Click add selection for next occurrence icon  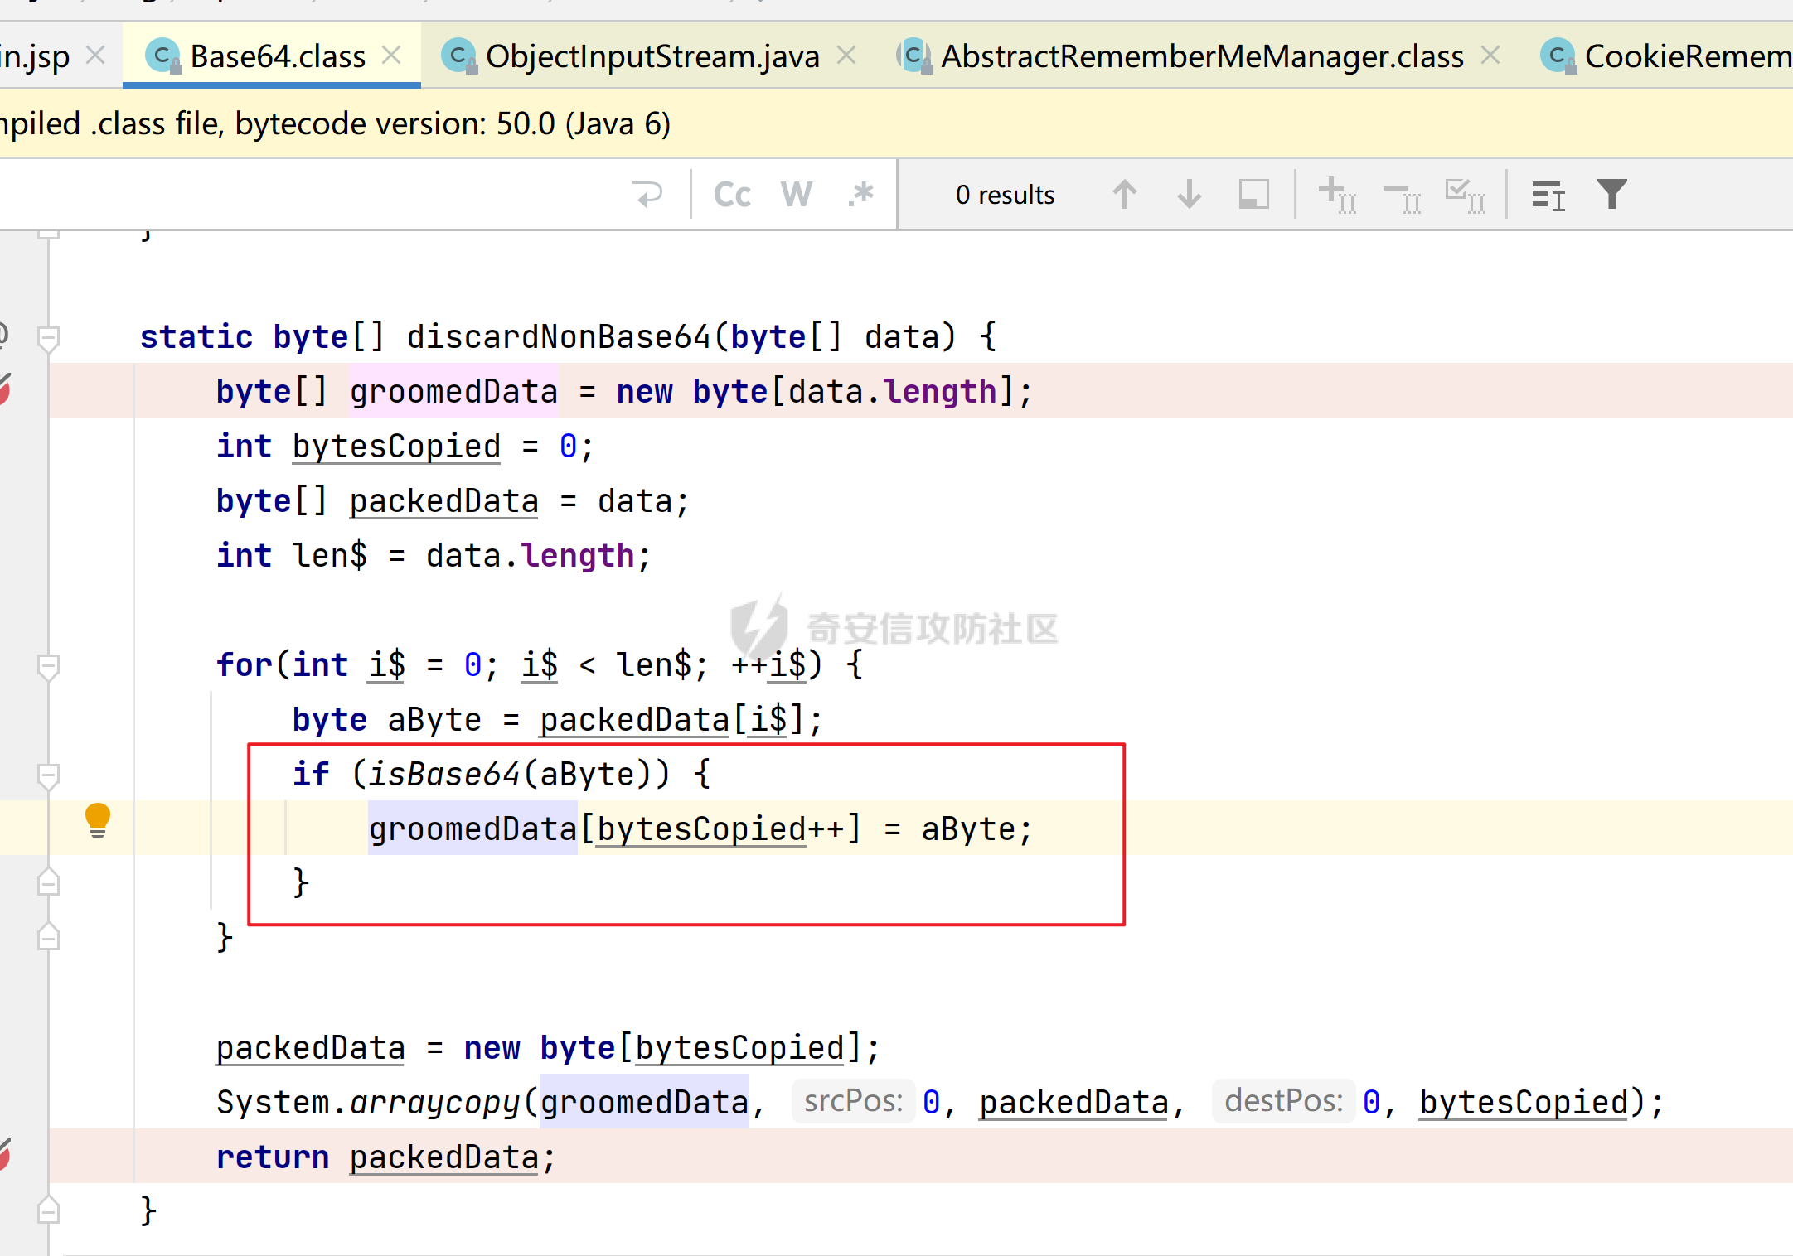click(x=1336, y=195)
